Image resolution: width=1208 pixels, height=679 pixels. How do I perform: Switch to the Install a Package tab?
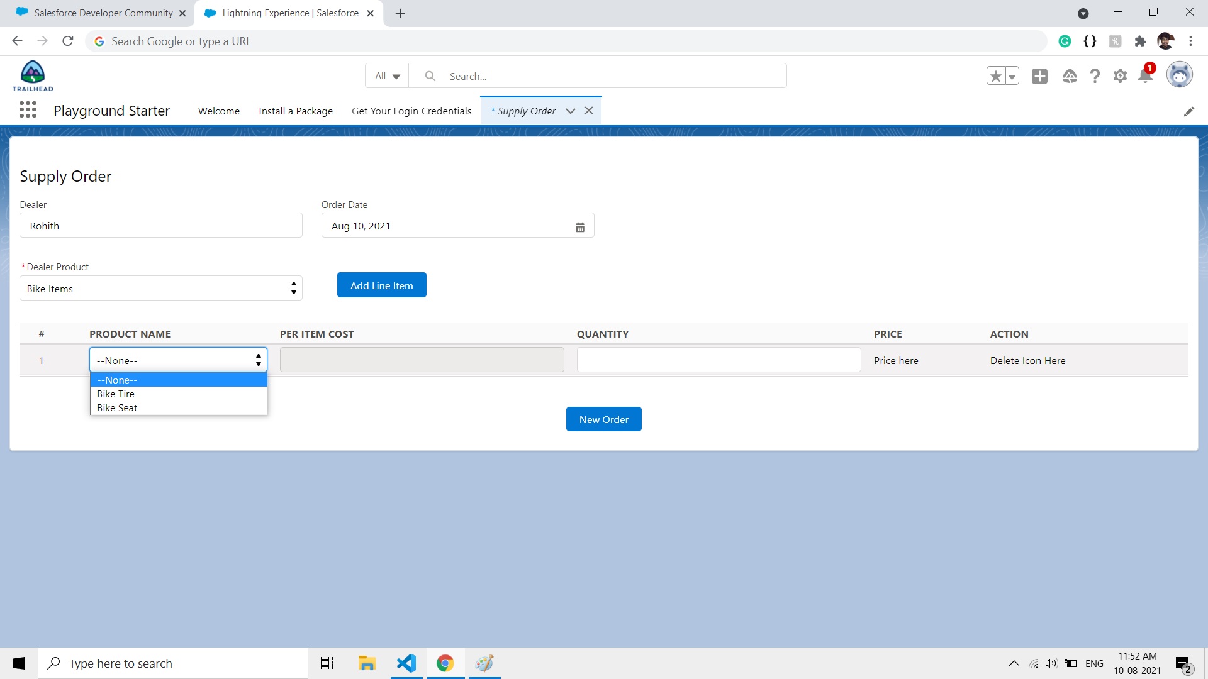tap(296, 111)
